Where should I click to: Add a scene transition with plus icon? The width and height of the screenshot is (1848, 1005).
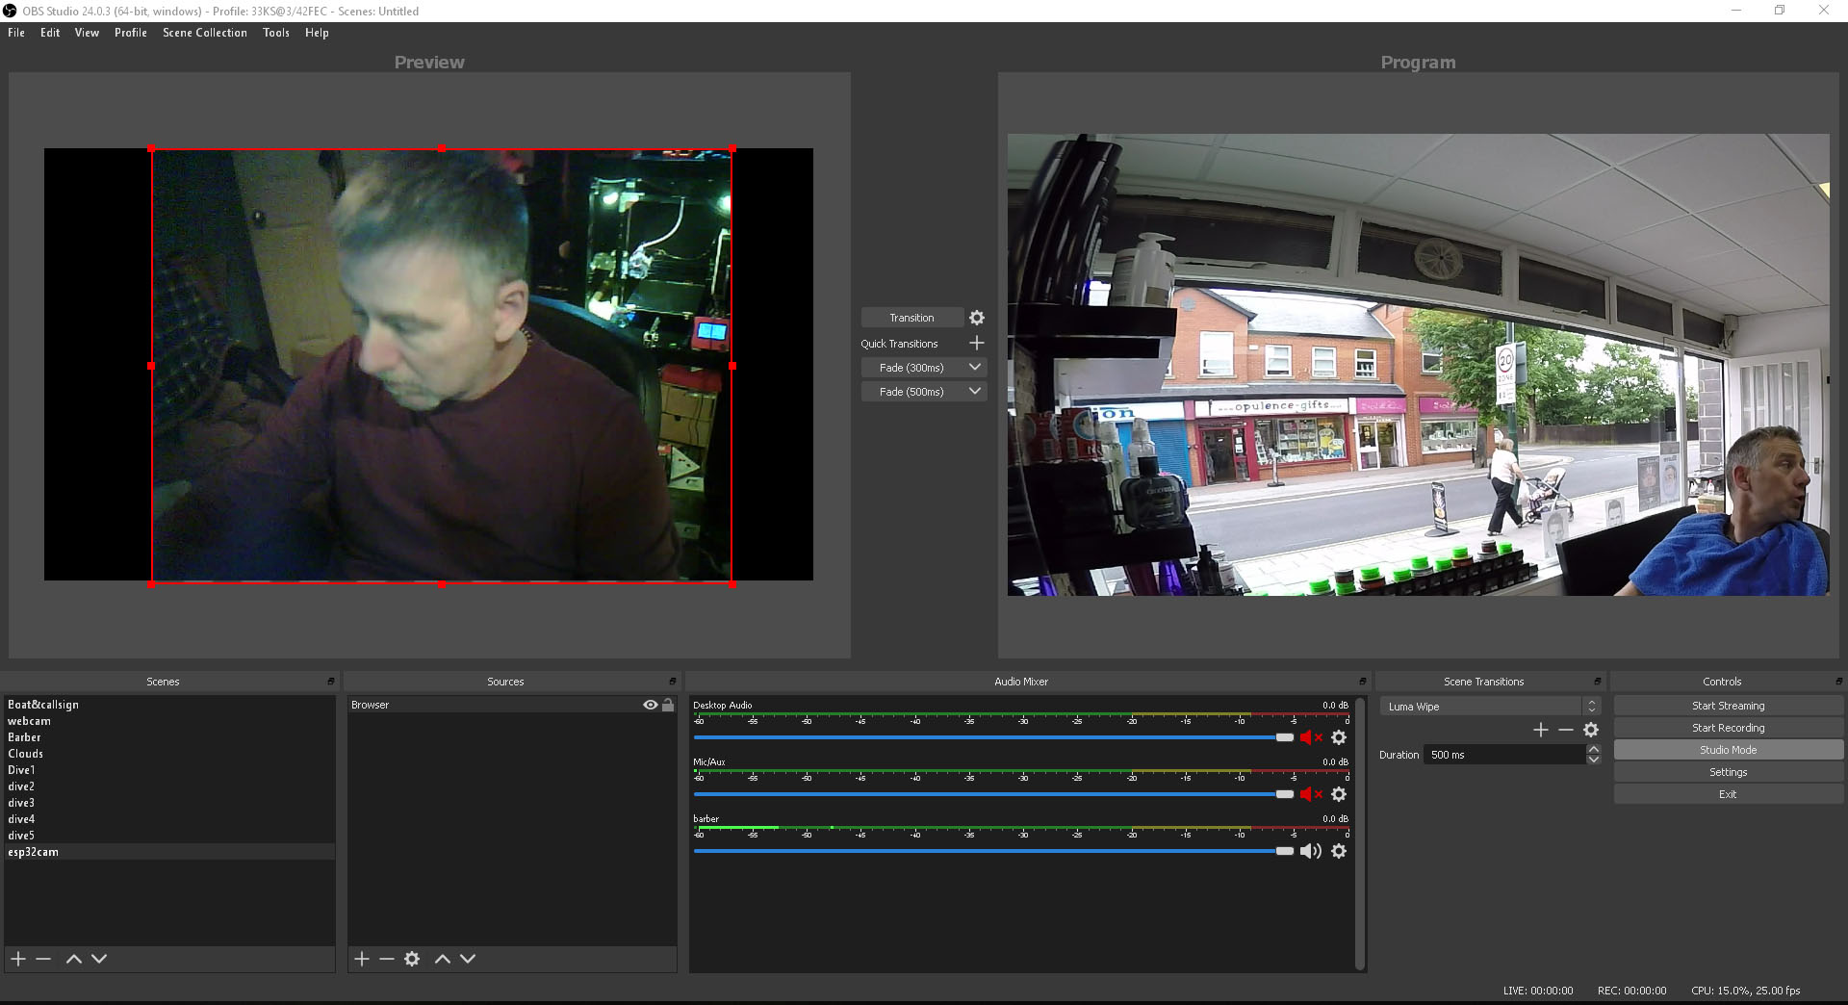coord(1541,730)
